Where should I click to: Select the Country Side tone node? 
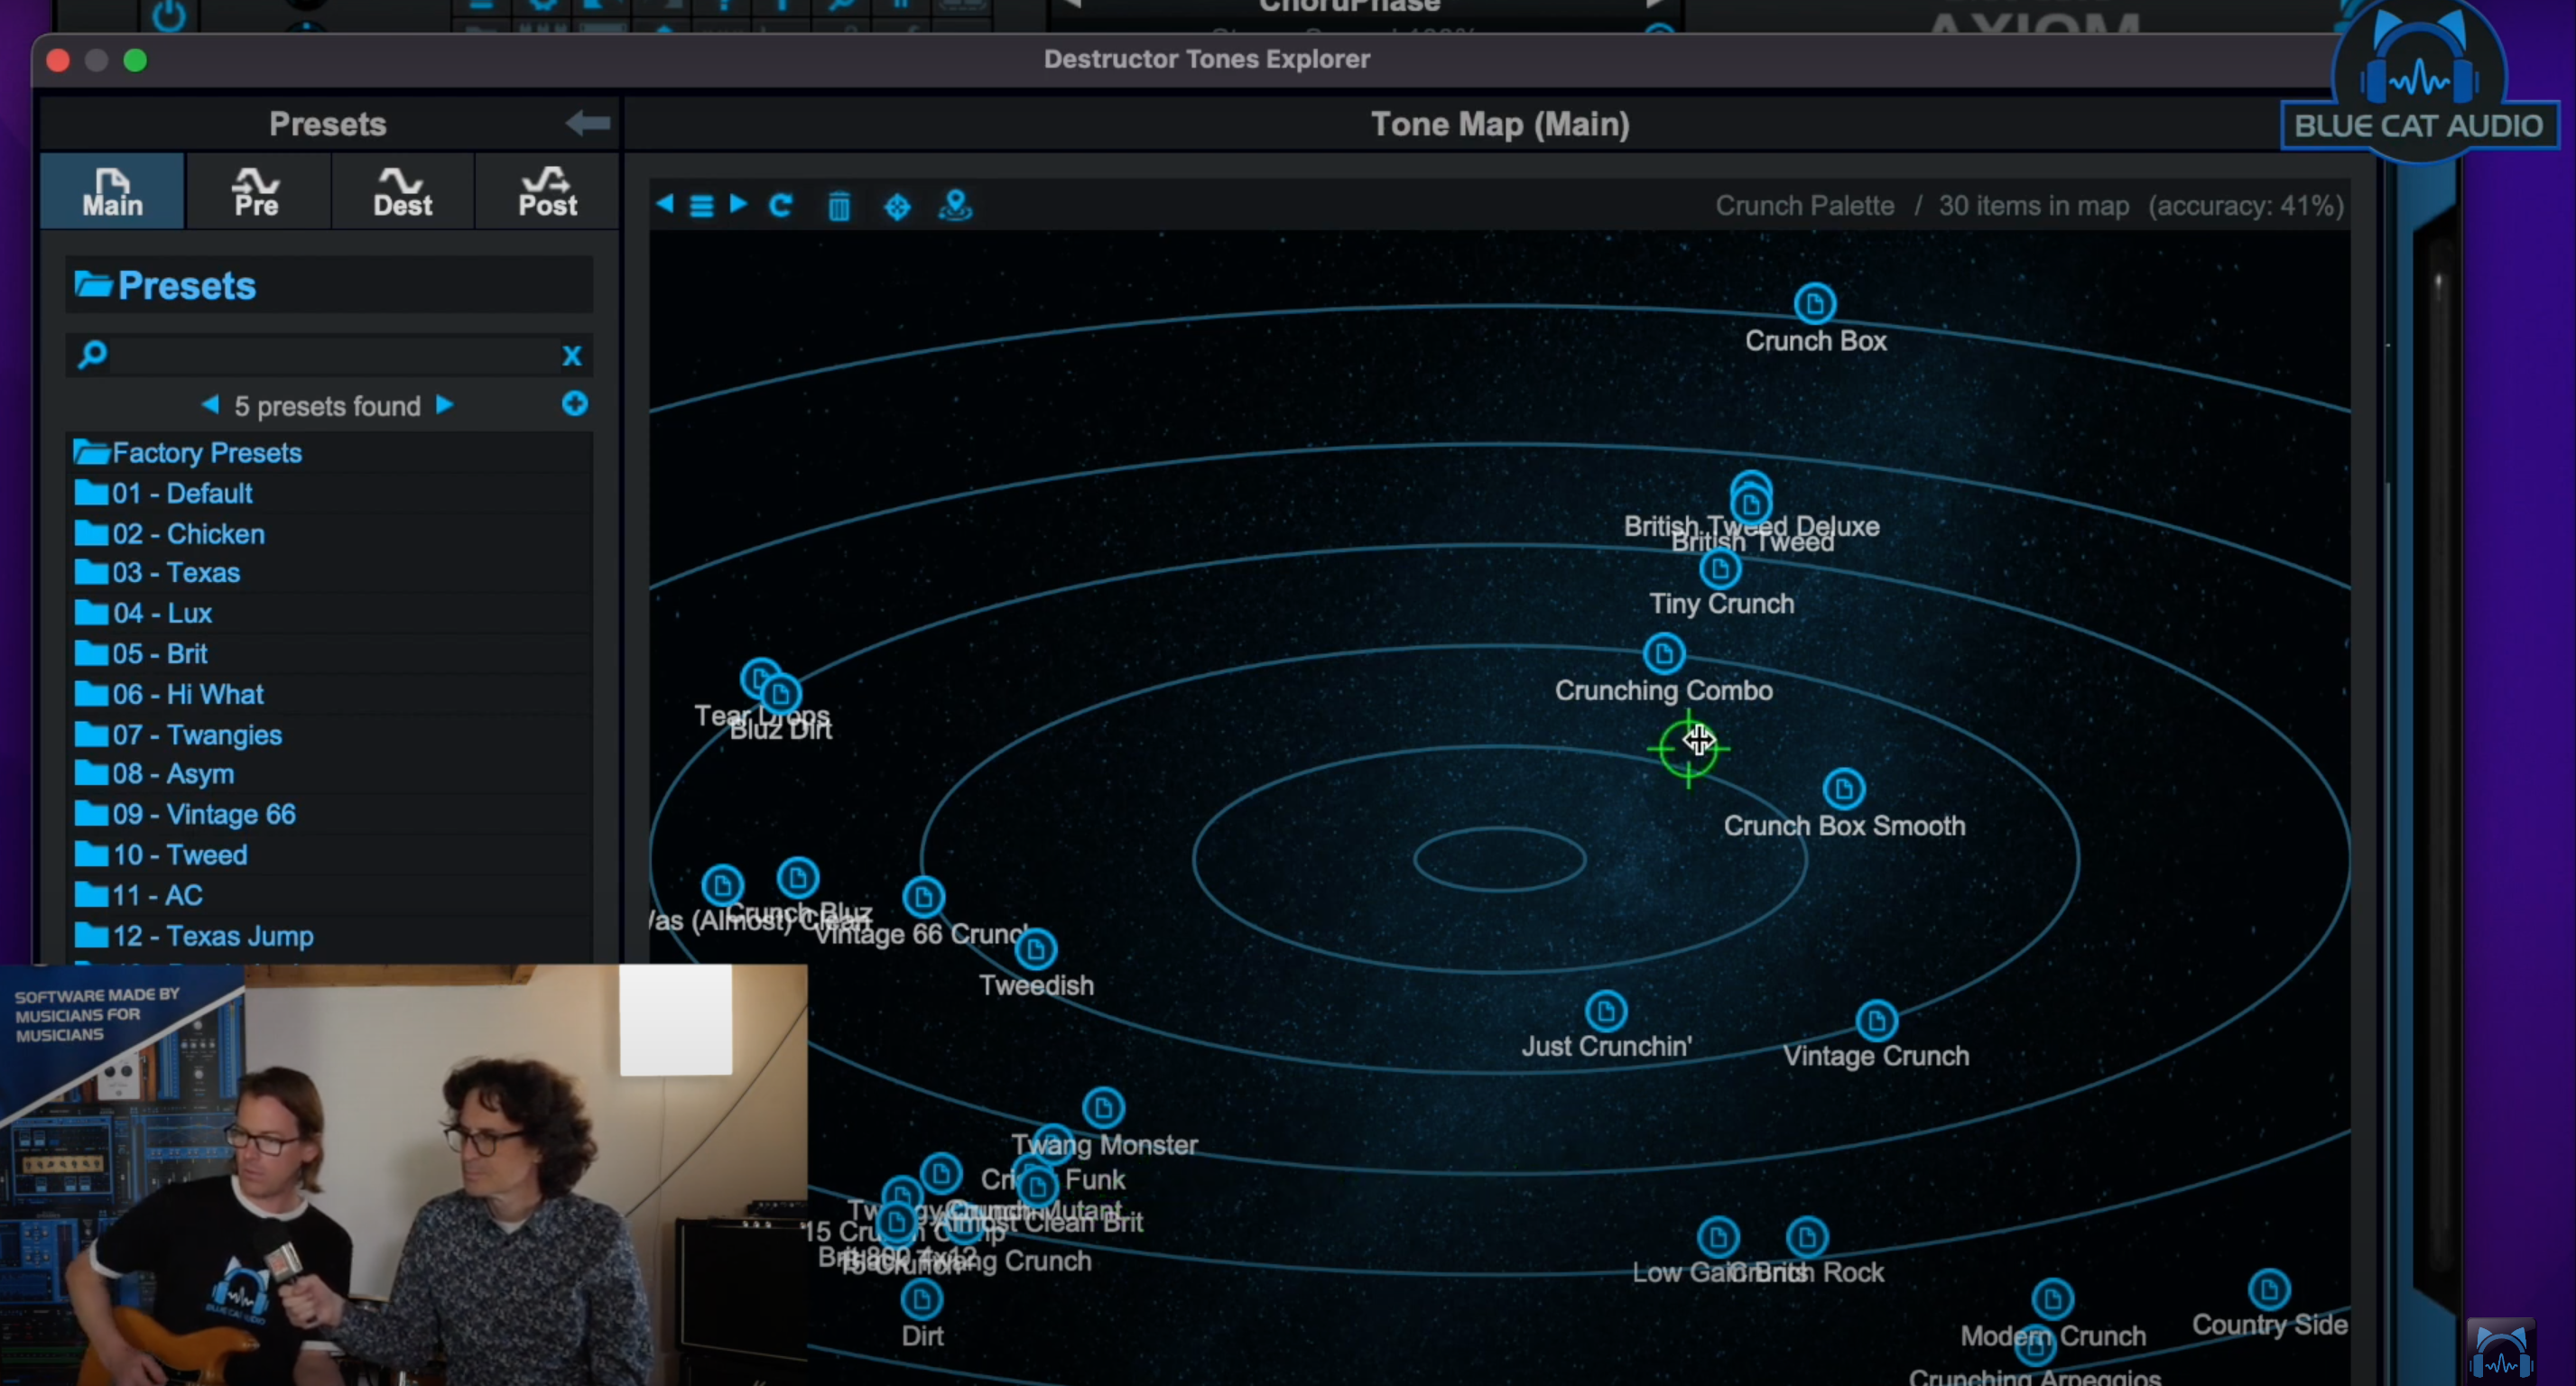click(x=2268, y=1289)
